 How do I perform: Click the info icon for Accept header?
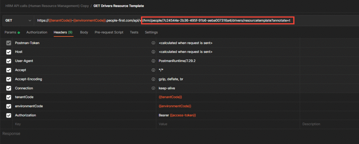tap(153, 70)
